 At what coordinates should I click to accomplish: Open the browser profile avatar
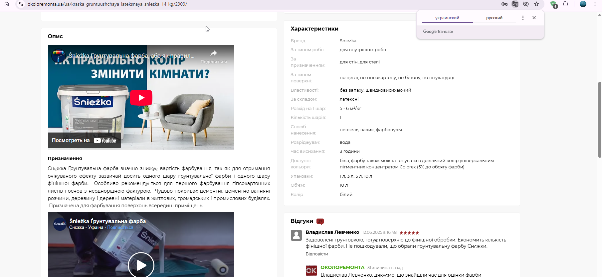pyautogui.click(x=583, y=4)
